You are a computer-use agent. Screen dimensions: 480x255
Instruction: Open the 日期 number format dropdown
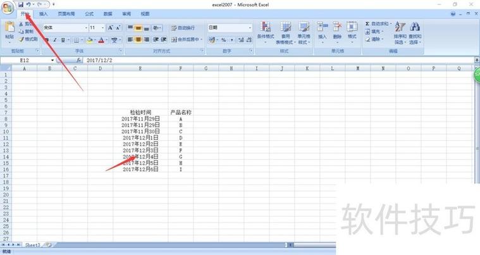click(250, 28)
